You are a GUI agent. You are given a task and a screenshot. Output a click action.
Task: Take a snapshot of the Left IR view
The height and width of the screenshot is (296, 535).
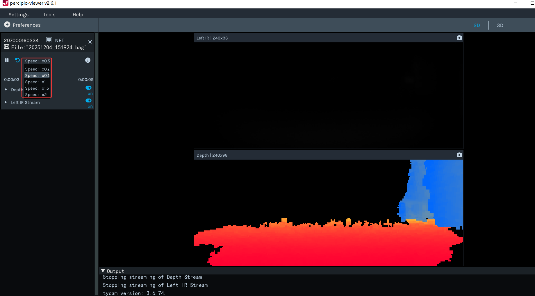[x=459, y=38]
